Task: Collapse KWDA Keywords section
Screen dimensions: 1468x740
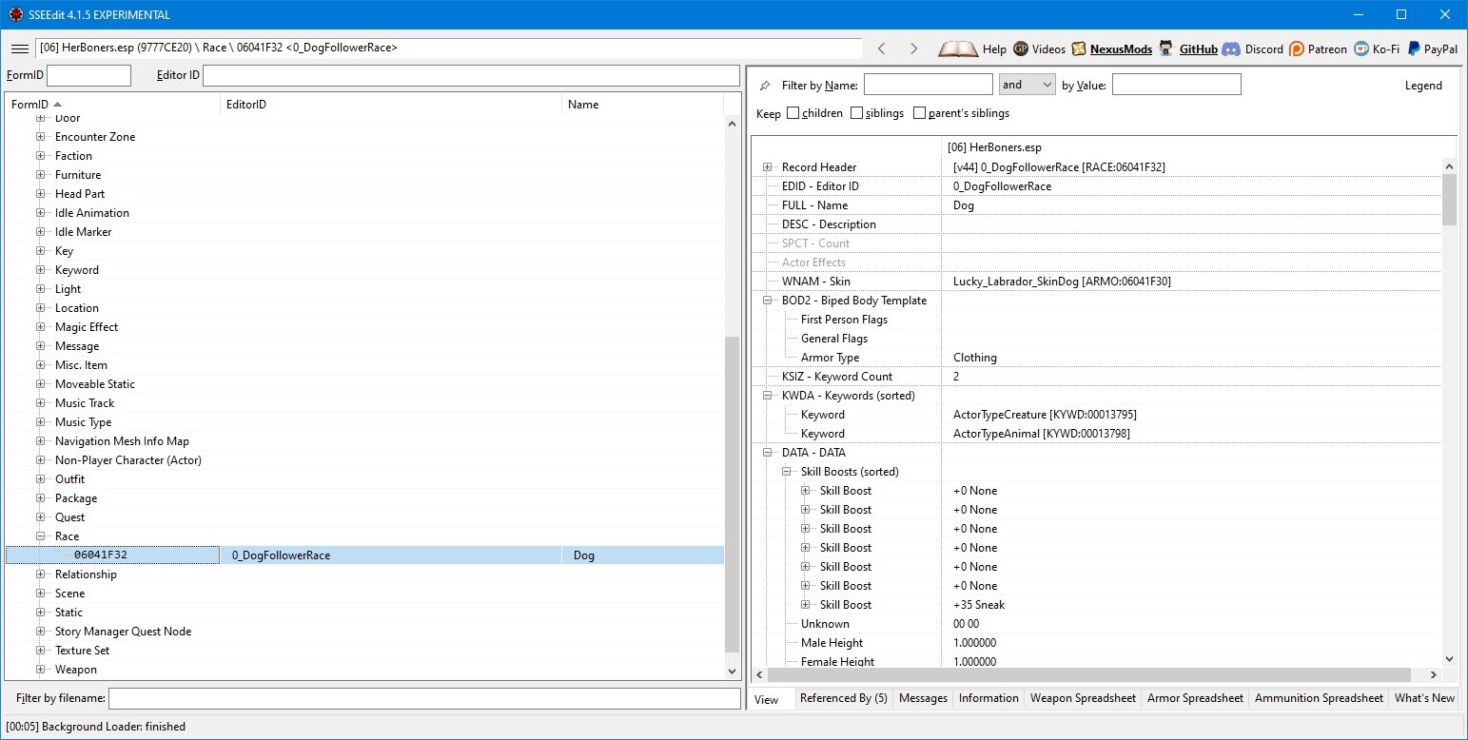Action: [768, 396]
